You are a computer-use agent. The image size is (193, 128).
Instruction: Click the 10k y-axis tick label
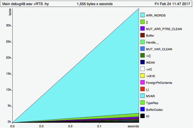(x=8, y=90)
